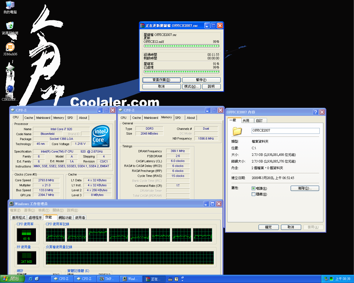Click the OFFICE12.mdf file progress bar

click(181, 46)
